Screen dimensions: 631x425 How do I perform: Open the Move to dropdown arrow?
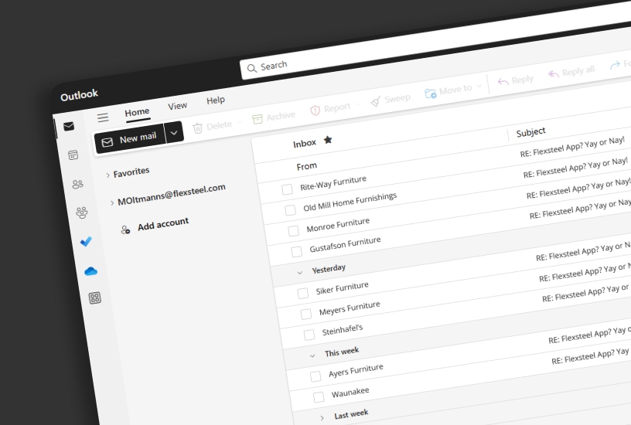click(x=479, y=86)
